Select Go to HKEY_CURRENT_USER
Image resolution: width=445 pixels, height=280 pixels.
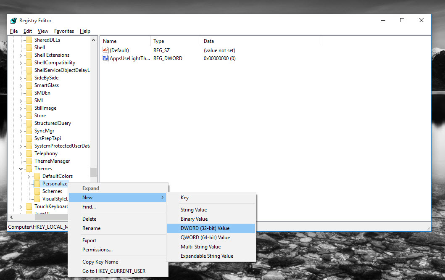[118, 271]
